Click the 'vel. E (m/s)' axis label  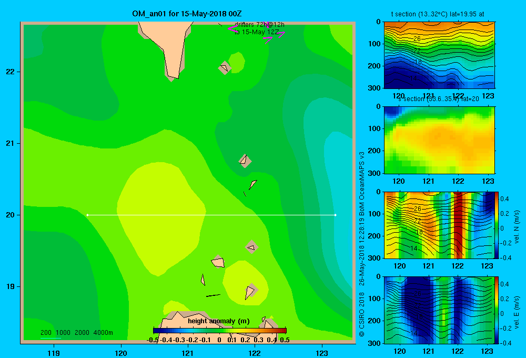point(517,312)
